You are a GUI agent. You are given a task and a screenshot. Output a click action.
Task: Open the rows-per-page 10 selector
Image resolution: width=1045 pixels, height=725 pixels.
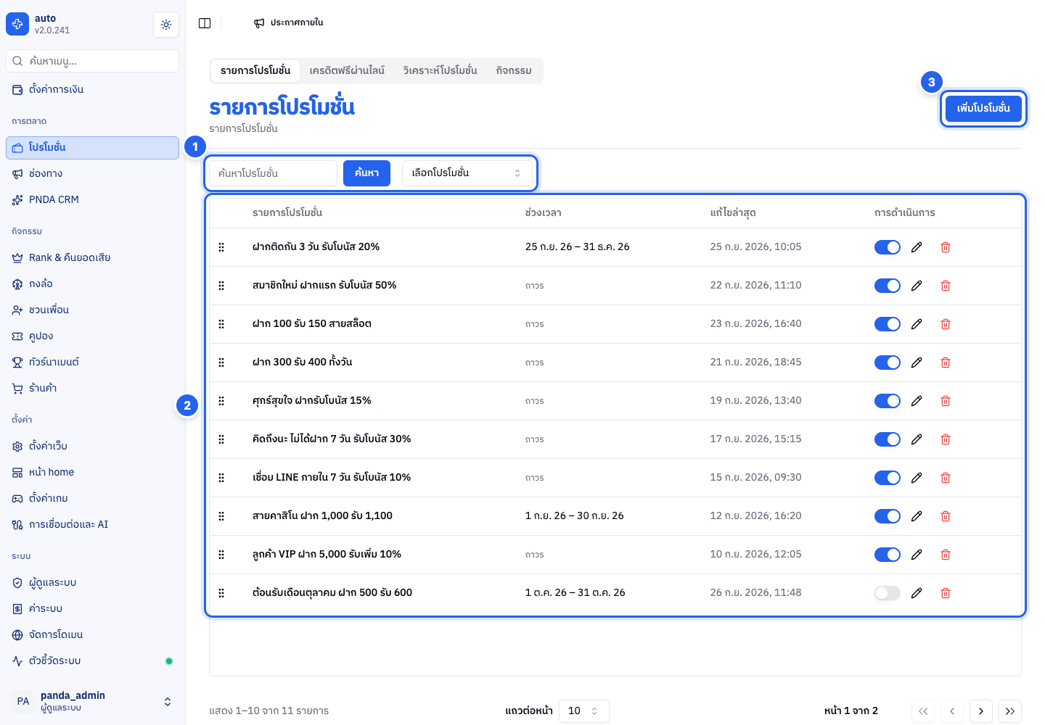(x=583, y=711)
